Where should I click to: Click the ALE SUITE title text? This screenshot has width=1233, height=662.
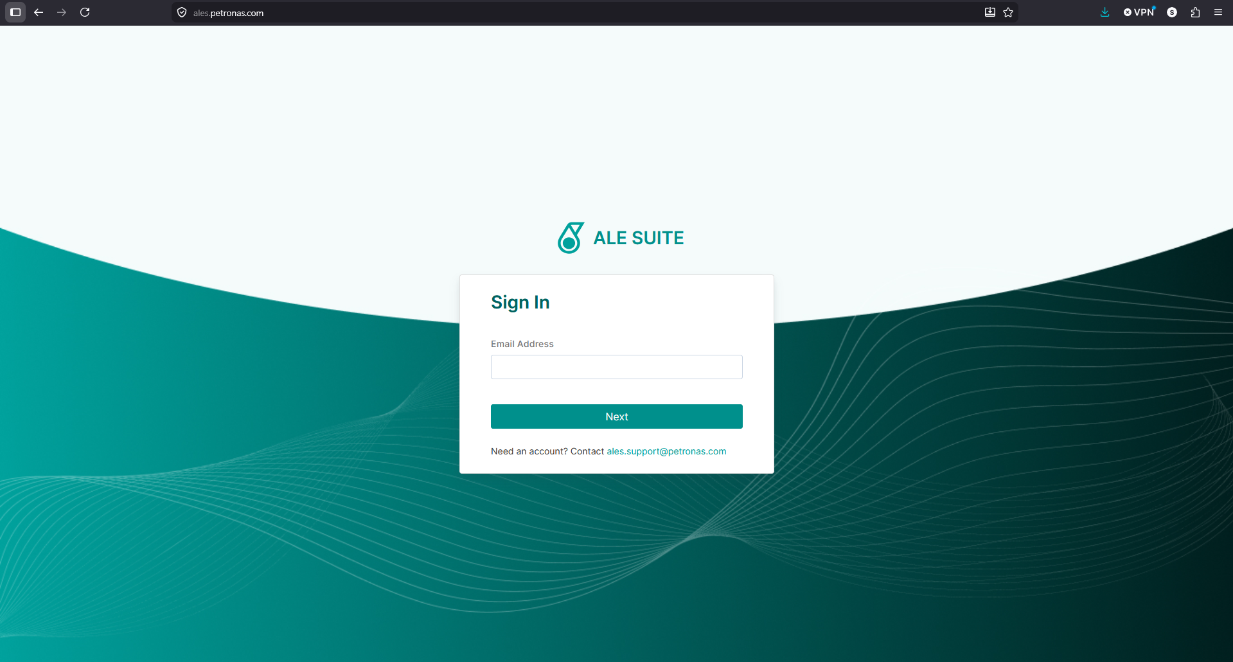pos(639,238)
